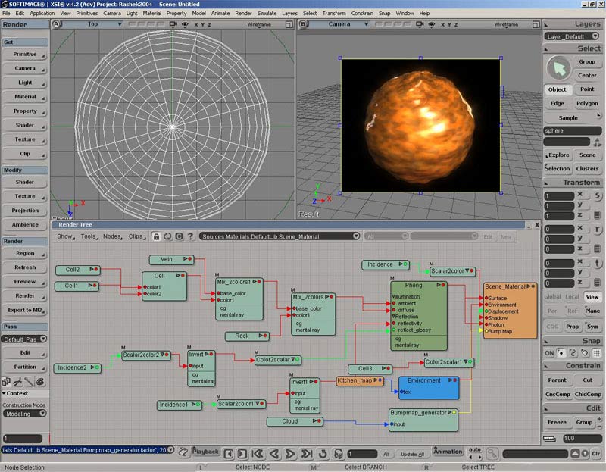The height and width of the screenshot is (472, 606).
Task: Play forward using the right arrow icon
Action: point(290,454)
